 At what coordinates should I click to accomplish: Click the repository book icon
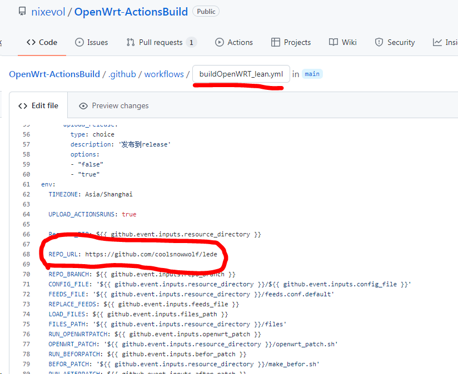22,11
